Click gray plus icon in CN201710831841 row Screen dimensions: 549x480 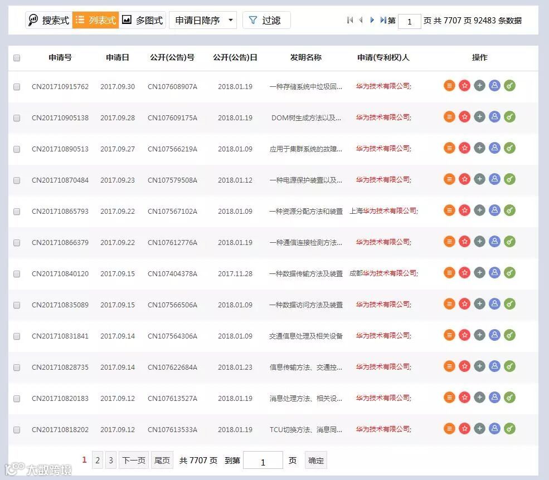click(479, 335)
